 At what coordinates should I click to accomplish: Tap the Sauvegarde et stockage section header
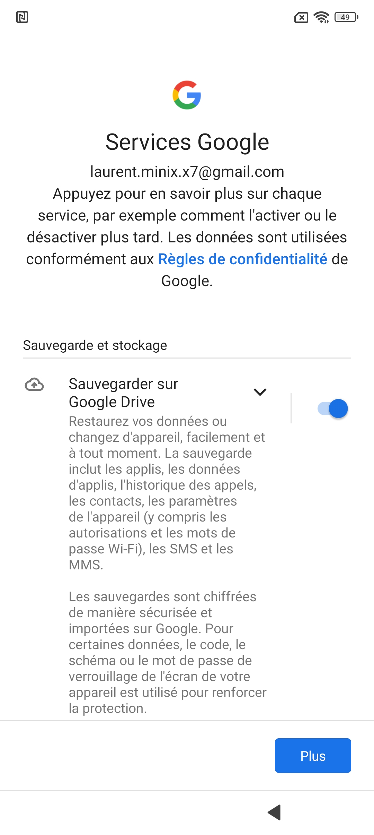pos(95,345)
